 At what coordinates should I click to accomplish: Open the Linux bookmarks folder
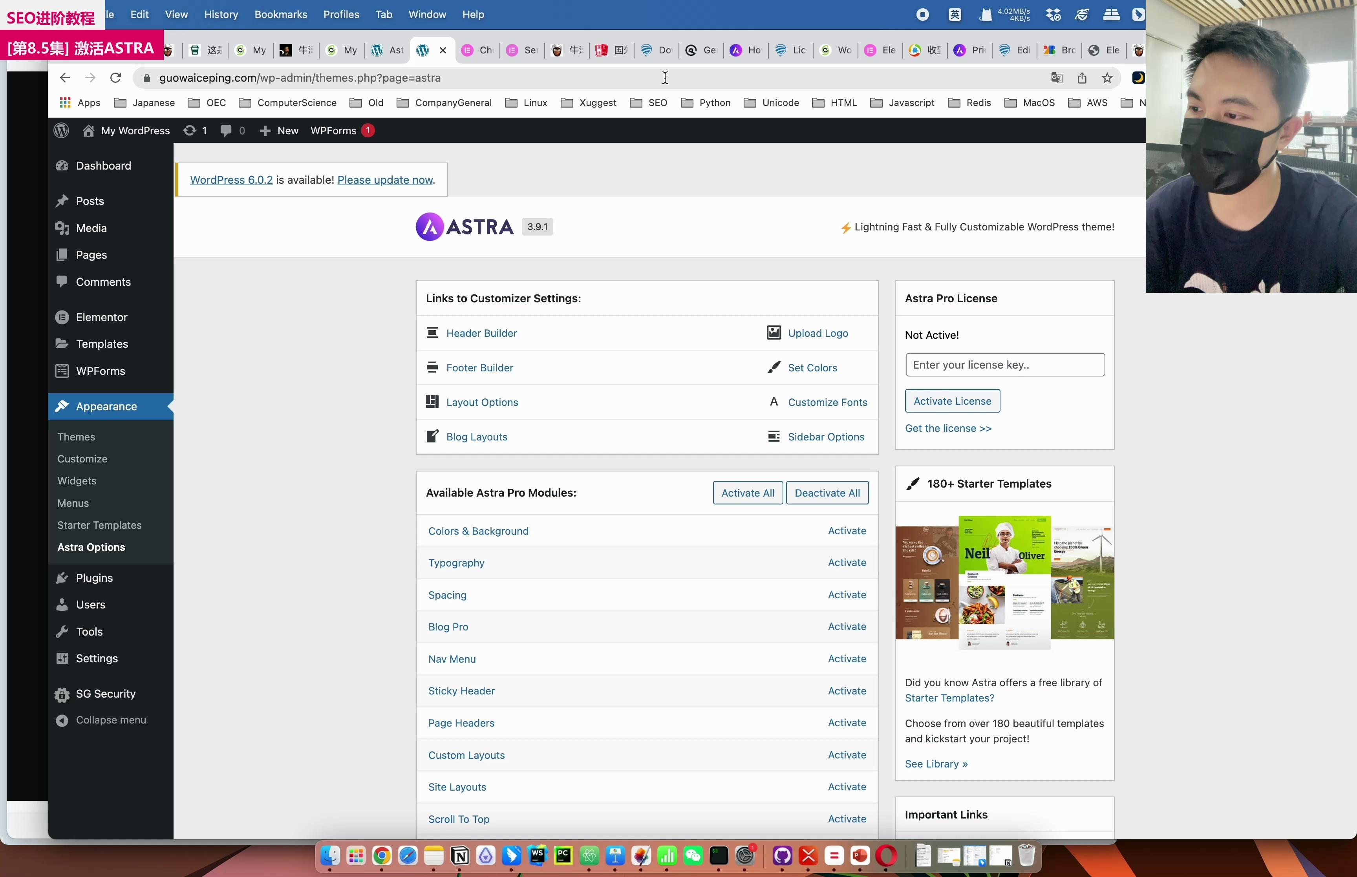[x=526, y=102]
